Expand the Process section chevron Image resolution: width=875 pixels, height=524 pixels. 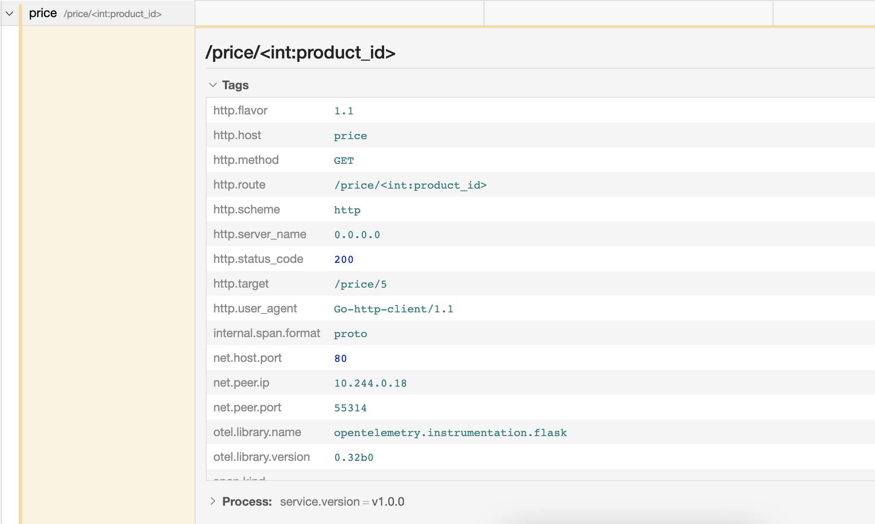click(213, 501)
